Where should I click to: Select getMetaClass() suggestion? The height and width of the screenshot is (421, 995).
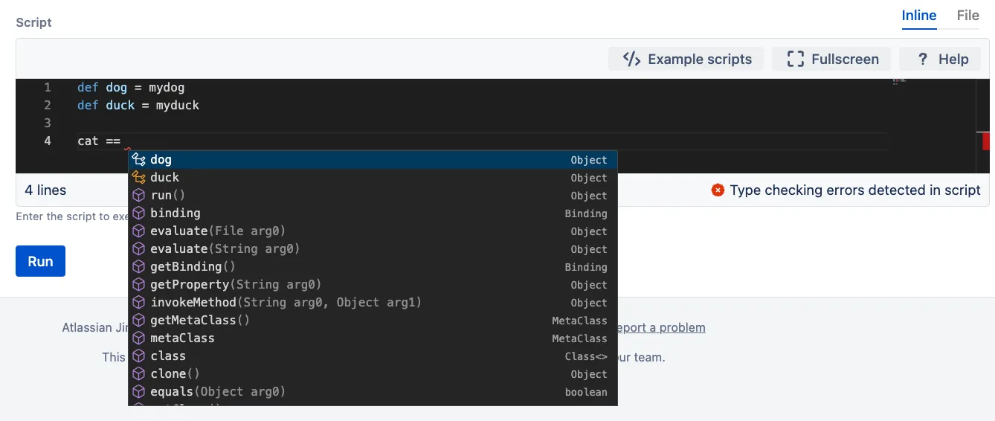pos(373,321)
